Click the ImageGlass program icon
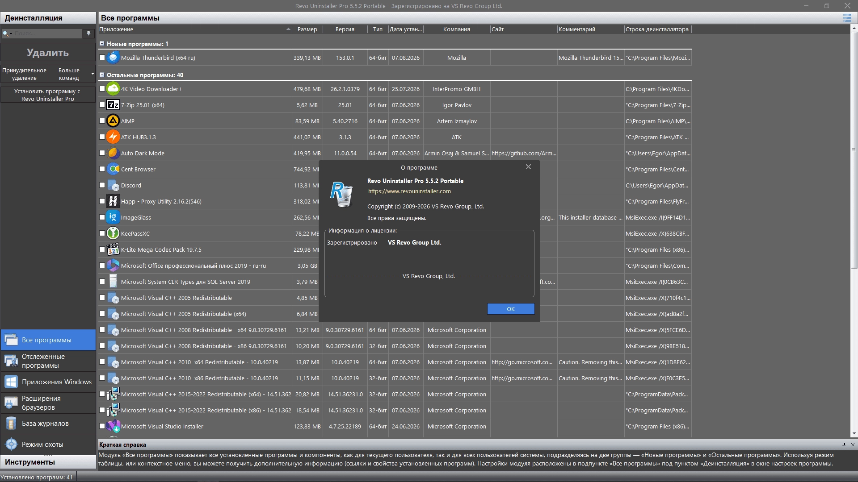The image size is (858, 482). coord(113,217)
